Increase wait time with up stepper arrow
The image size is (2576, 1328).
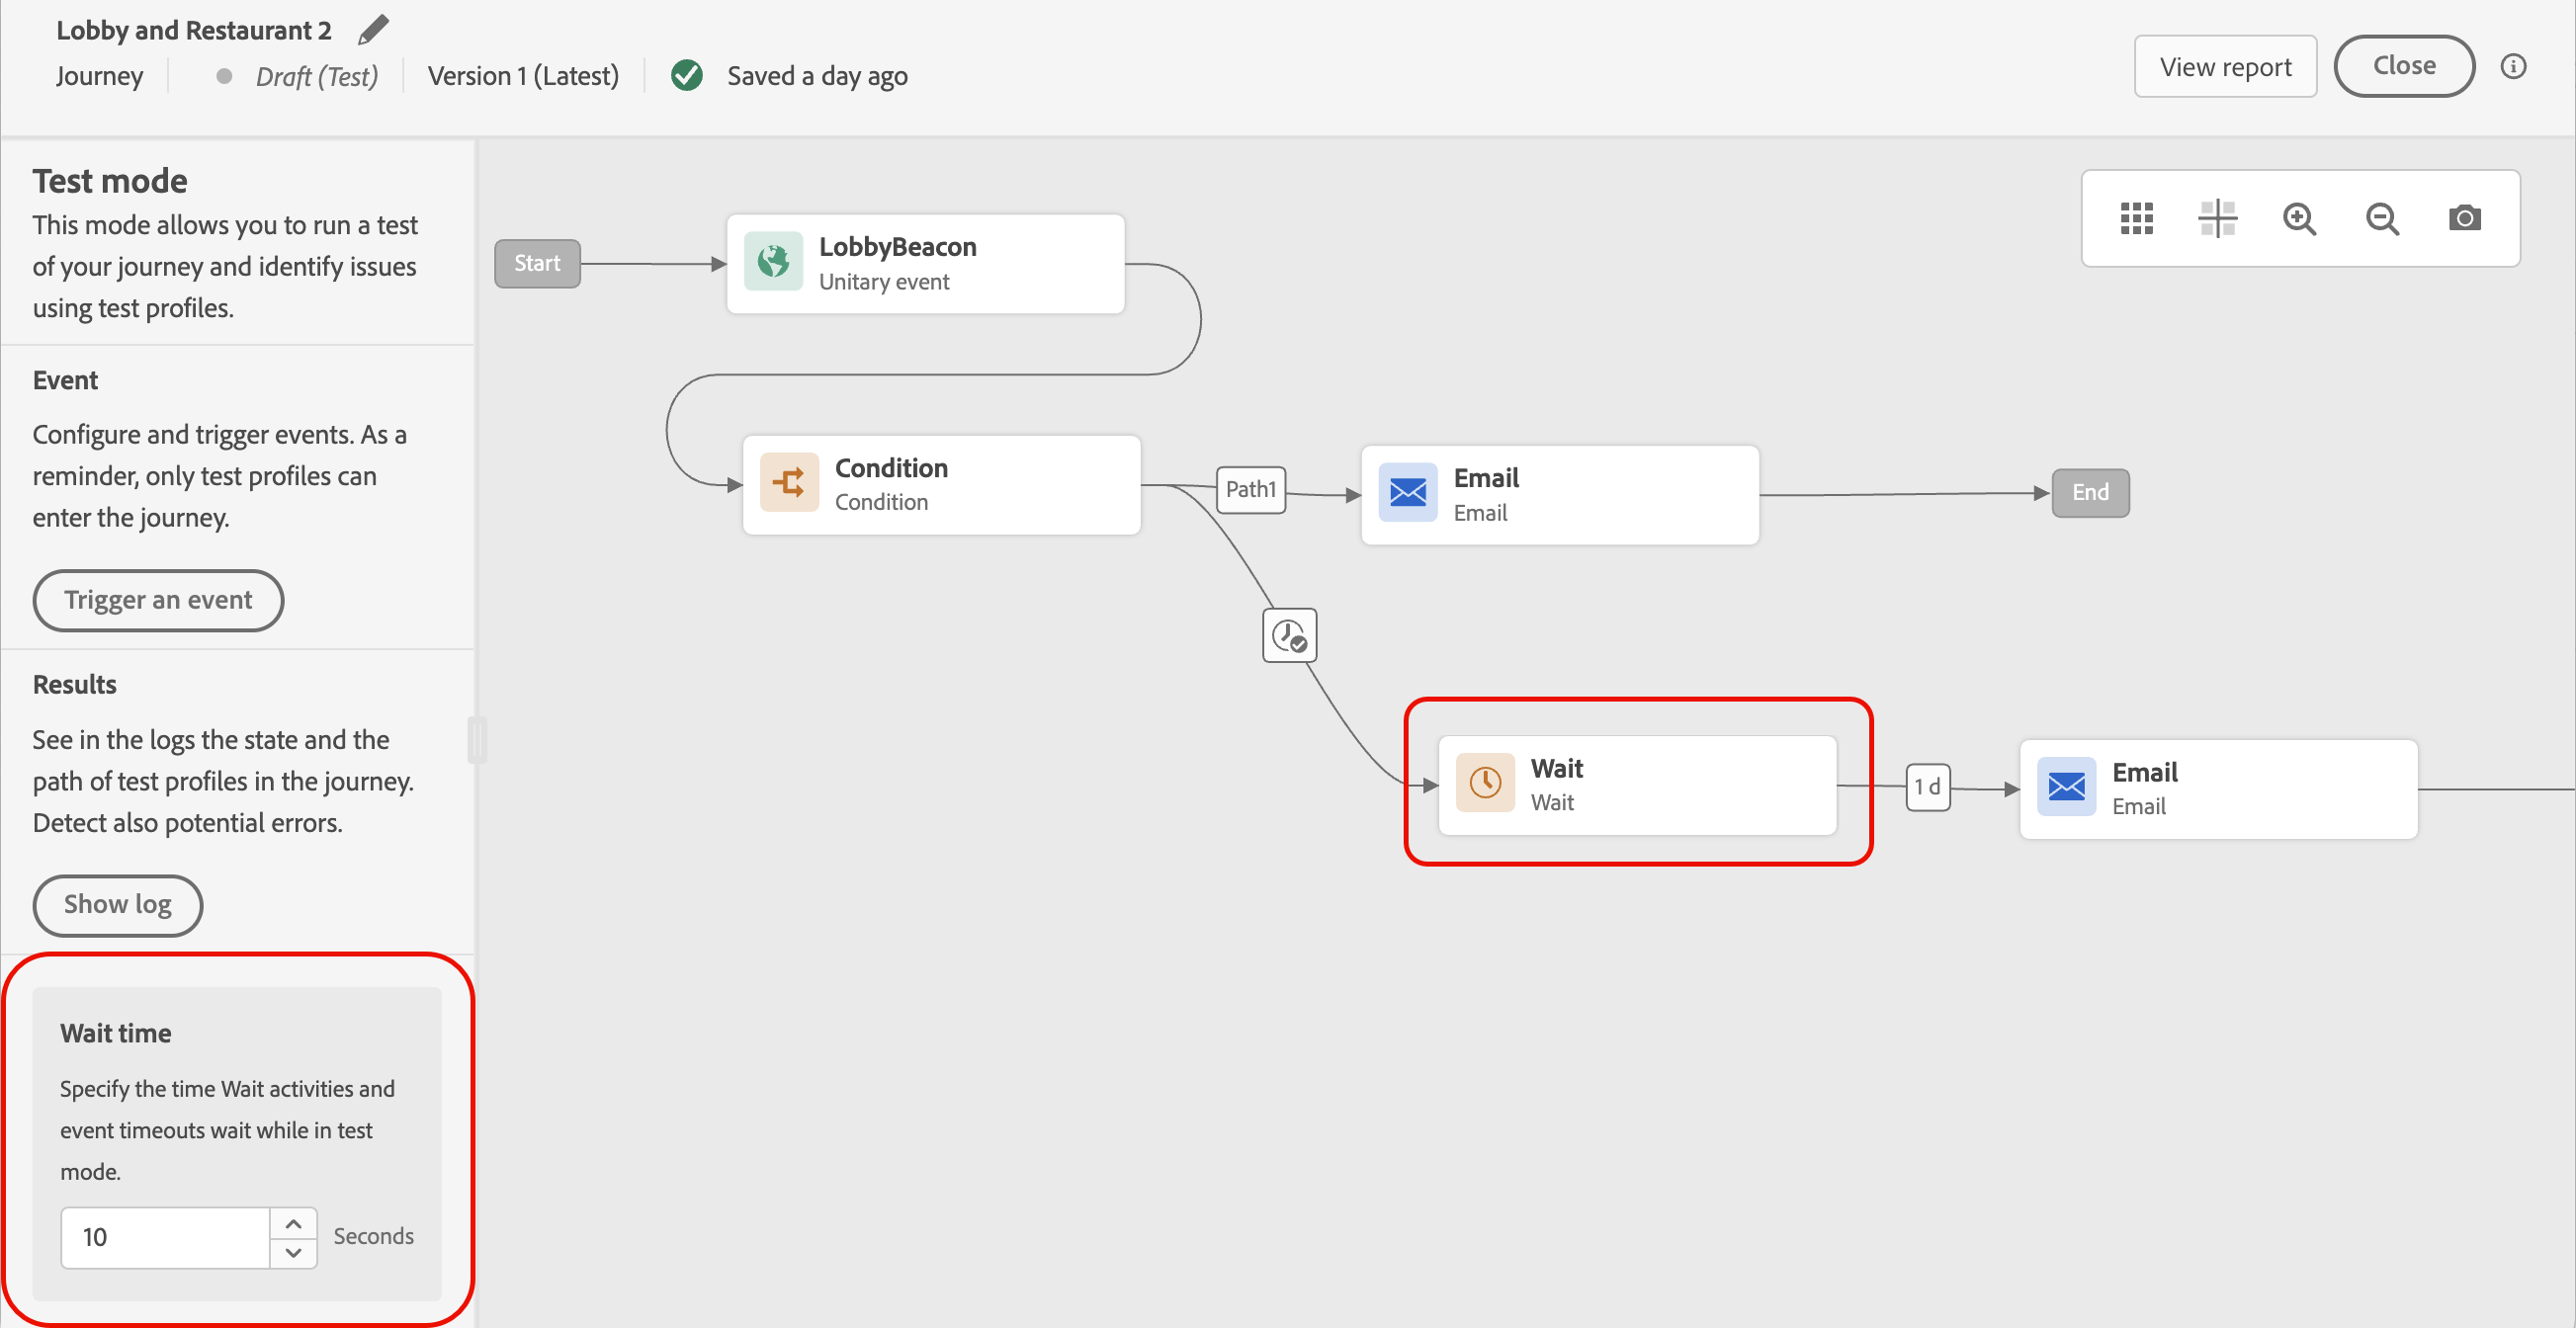(293, 1223)
